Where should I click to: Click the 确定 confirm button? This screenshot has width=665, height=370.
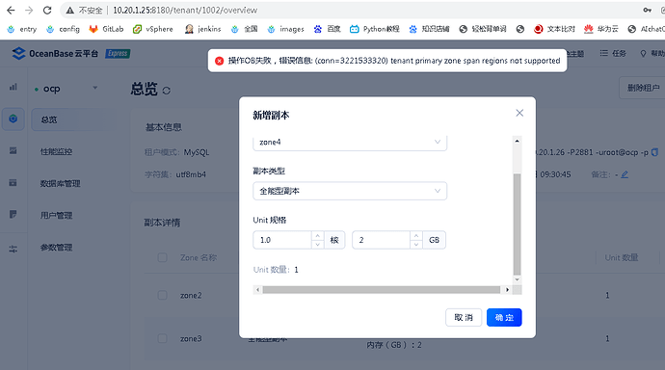click(x=504, y=317)
